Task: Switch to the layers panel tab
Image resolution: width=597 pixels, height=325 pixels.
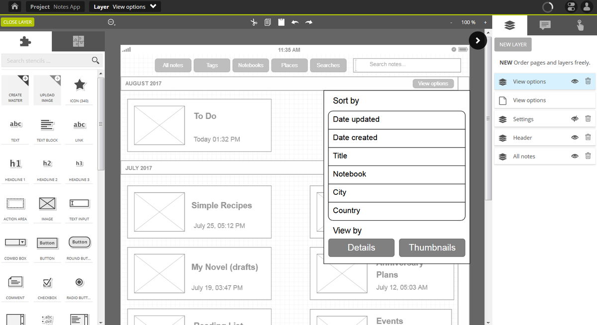Action: click(x=509, y=25)
